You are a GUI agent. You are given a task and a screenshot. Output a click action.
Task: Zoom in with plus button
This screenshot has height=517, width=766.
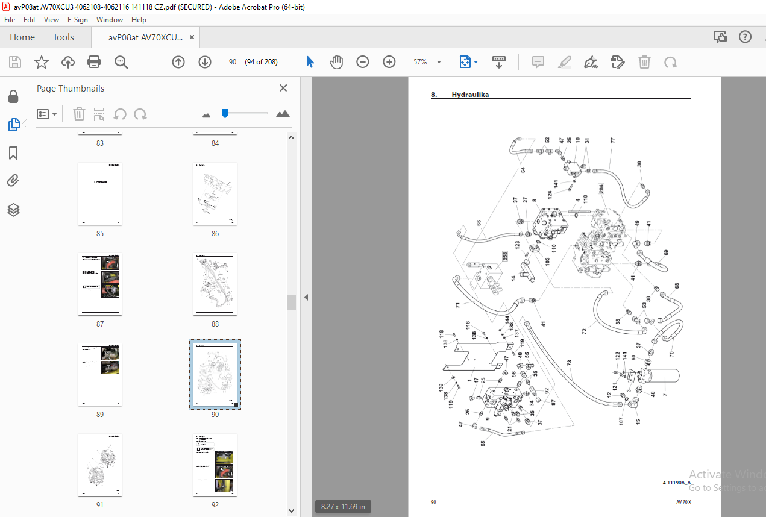pos(389,62)
